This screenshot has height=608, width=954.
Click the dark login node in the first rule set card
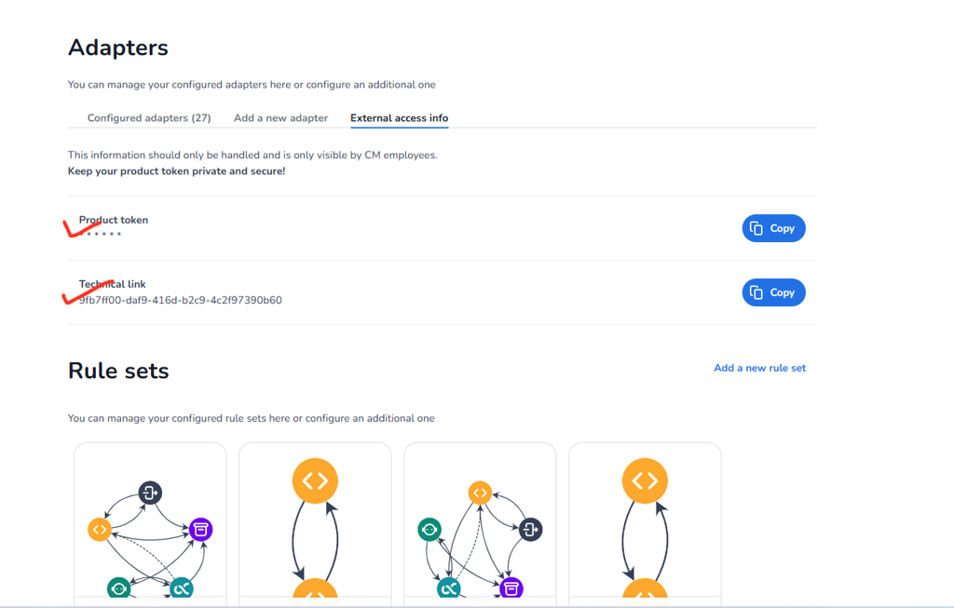(150, 493)
